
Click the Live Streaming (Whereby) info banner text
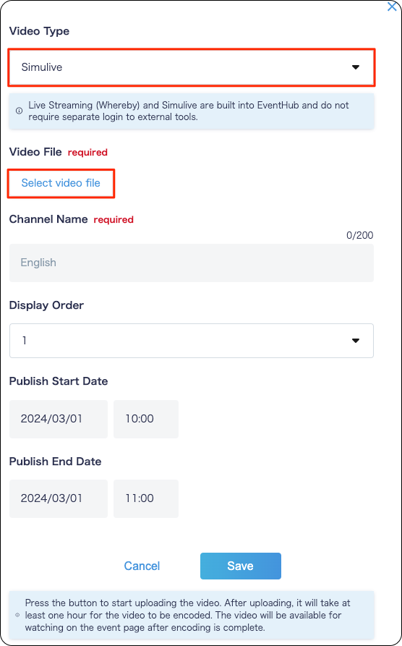click(x=189, y=111)
